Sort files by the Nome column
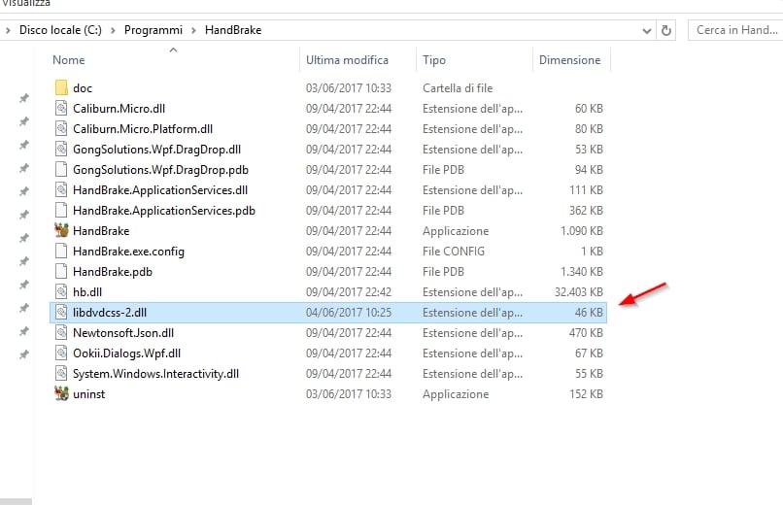Viewport: 783px width, 505px height. [68, 60]
